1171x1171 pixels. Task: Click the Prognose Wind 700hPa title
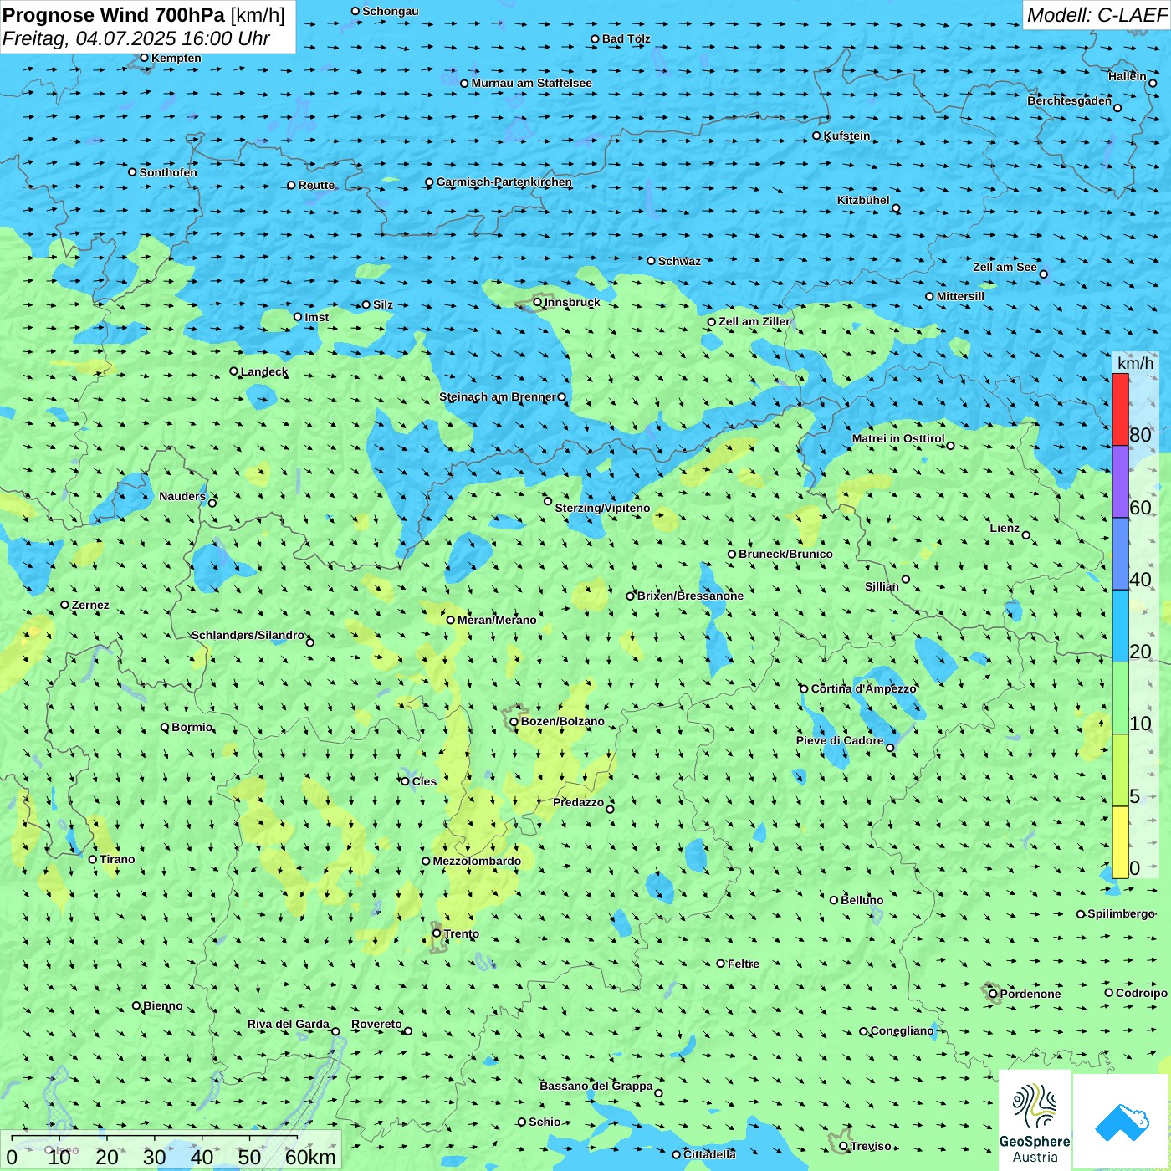114,15
